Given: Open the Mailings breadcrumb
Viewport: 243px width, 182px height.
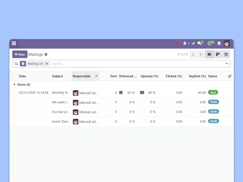Looking at the screenshot, I should 35,54.
